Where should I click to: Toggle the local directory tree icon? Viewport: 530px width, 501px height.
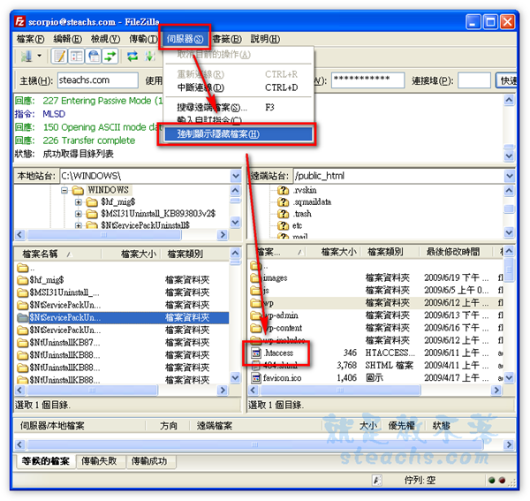click(x=75, y=57)
